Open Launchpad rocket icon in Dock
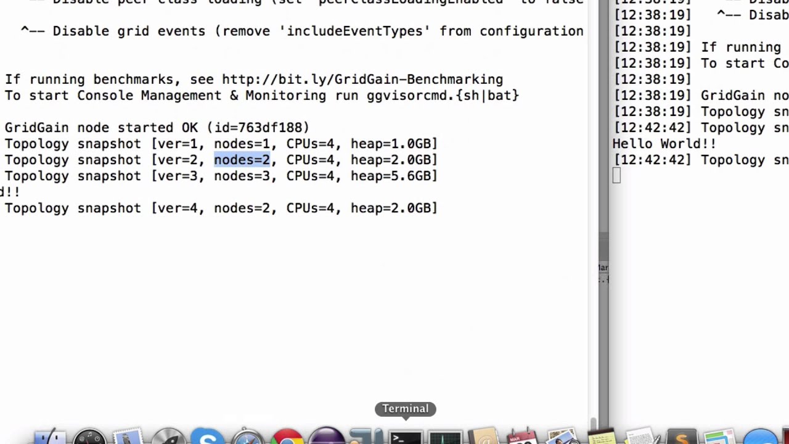The height and width of the screenshot is (444, 789). (168, 436)
